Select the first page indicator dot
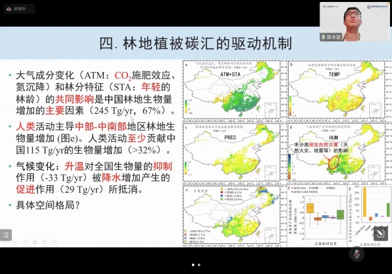Image resolution: width=392 pixels, height=274 pixels. pyautogui.click(x=192, y=265)
